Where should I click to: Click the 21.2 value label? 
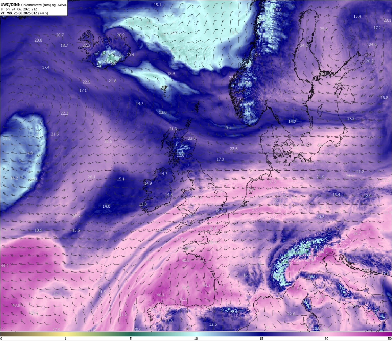(x=360, y=172)
